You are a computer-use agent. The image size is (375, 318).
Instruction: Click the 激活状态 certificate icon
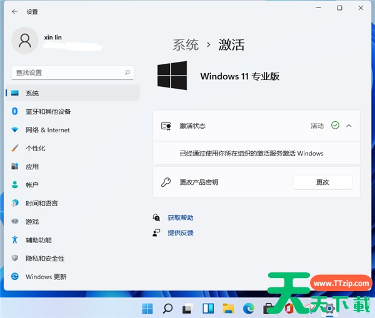click(x=166, y=126)
